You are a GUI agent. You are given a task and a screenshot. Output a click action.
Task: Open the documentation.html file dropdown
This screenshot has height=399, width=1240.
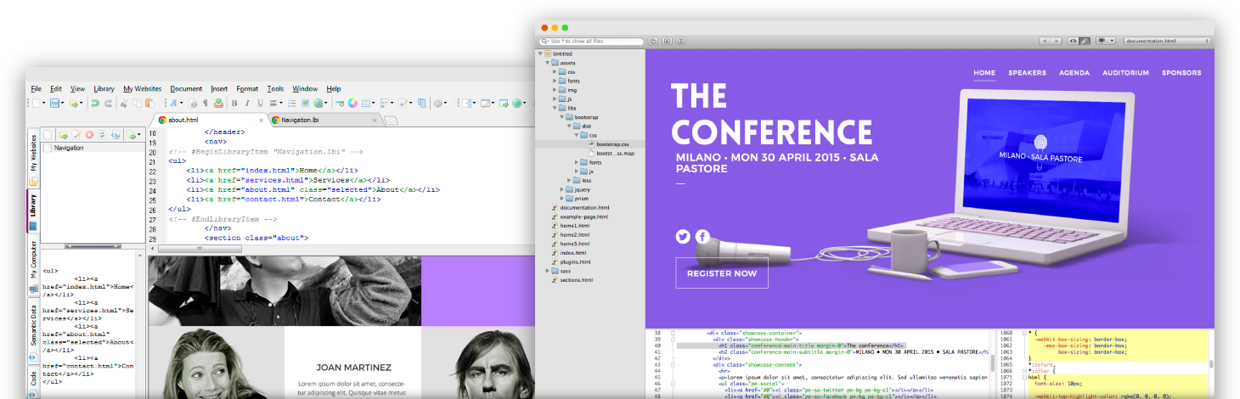(1167, 41)
